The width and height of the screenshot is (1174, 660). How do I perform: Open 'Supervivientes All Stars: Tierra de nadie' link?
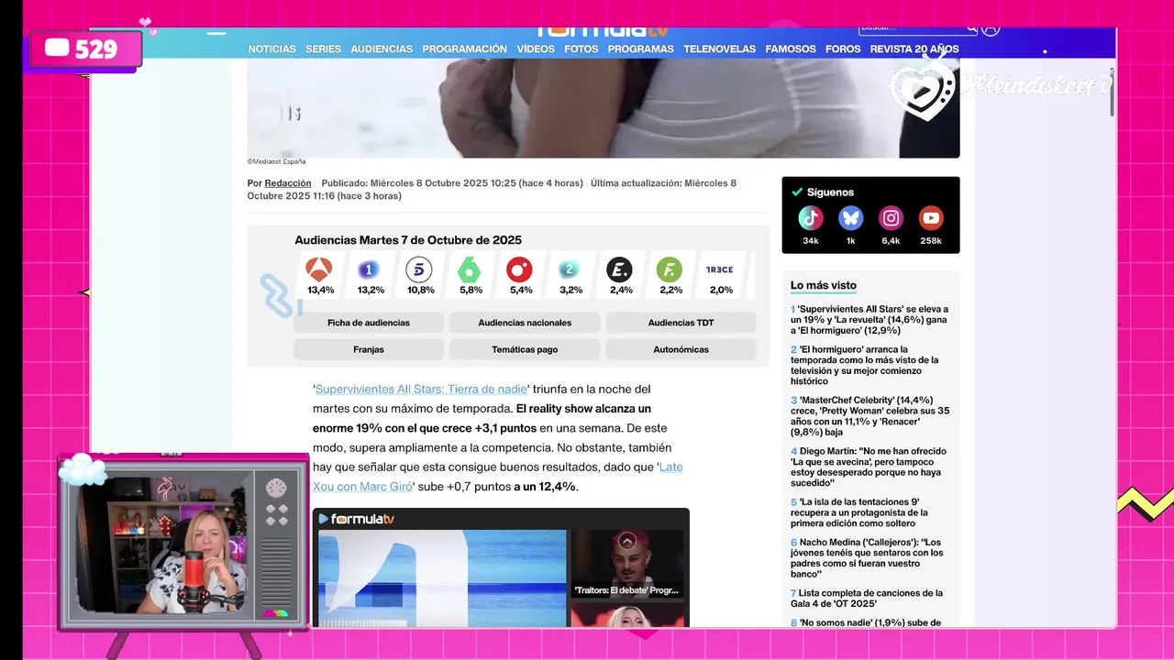pyautogui.click(x=422, y=390)
